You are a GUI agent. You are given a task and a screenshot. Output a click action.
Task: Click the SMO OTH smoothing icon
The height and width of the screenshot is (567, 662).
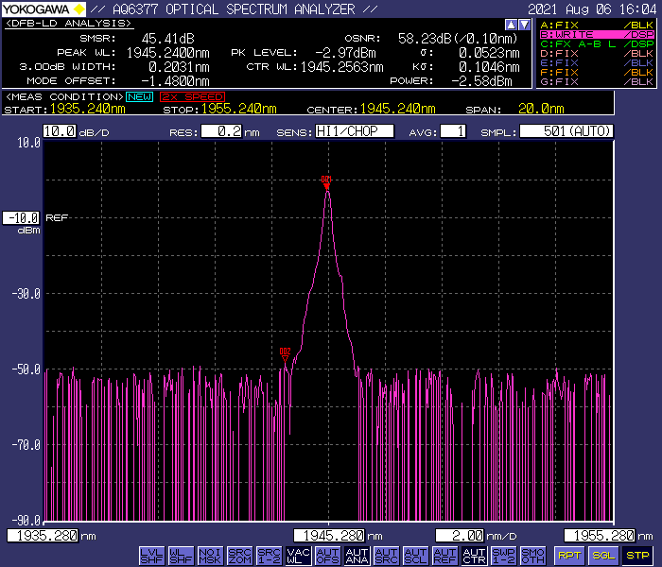[x=532, y=556]
